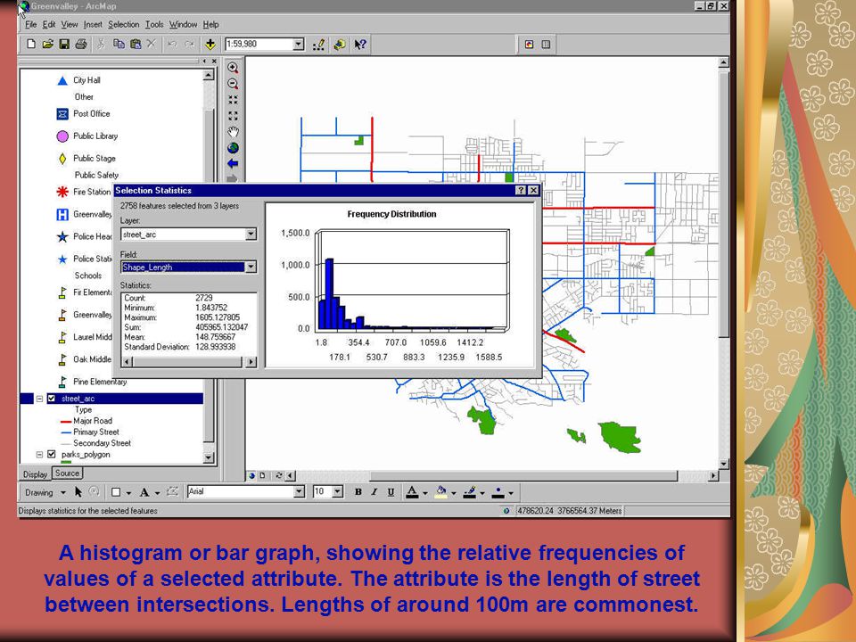Click the fill color paint bucket swatch

pos(440,492)
